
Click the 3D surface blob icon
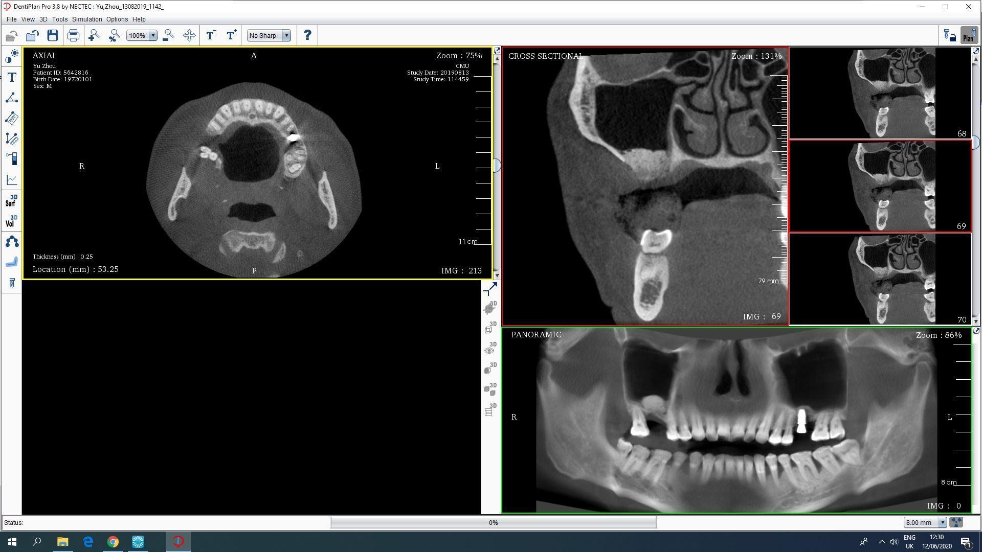[490, 308]
